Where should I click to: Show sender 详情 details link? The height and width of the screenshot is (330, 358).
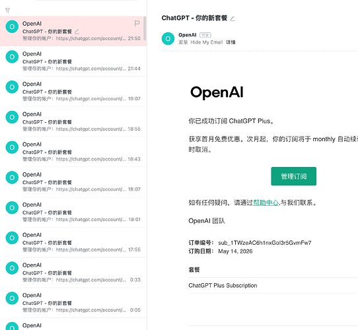tap(231, 42)
